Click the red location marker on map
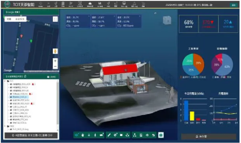 pyautogui.click(x=21, y=36)
